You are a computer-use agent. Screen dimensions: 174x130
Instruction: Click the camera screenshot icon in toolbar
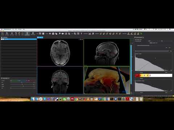click(53, 34)
